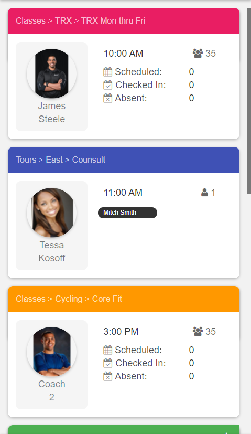251x434 pixels.
Task: Click Checked In icon in Core Fit card
Action: [x=108, y=363]
